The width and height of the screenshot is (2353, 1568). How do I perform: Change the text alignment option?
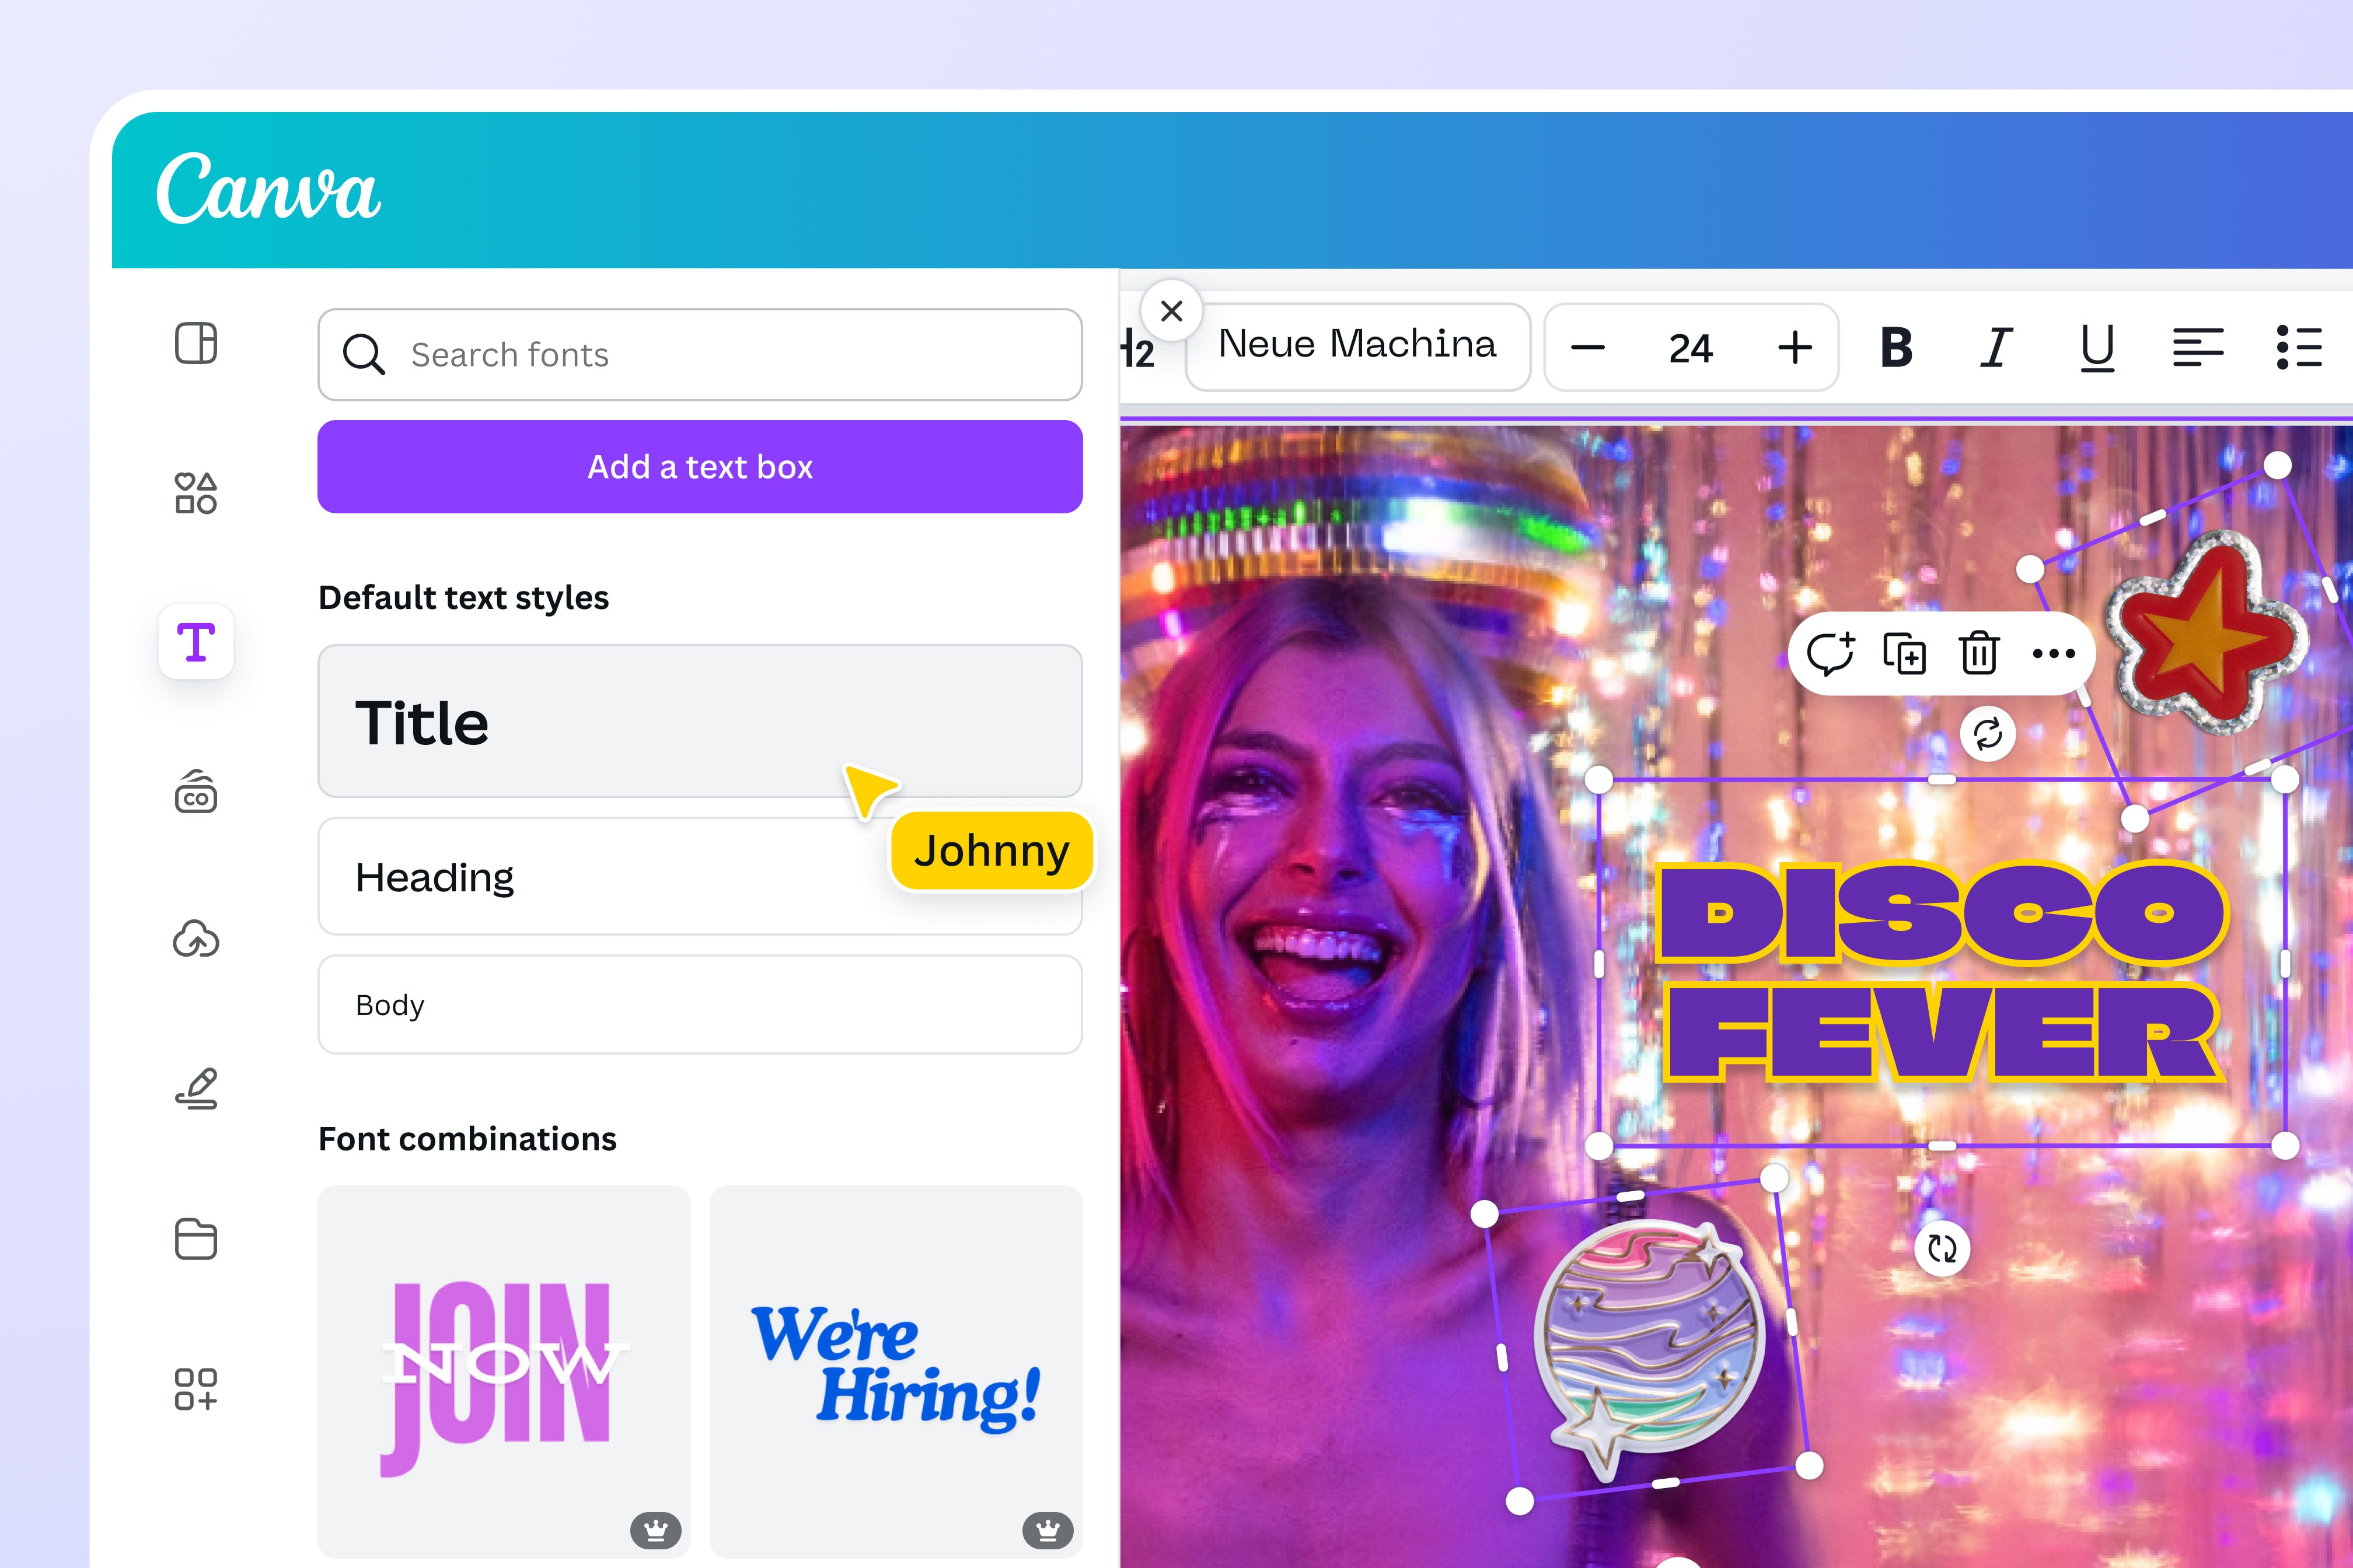pos(2198,347)
